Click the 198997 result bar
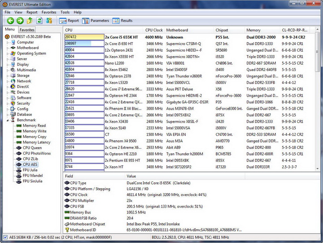The width and height of the screenshot is (323, 243). [84, 44]
